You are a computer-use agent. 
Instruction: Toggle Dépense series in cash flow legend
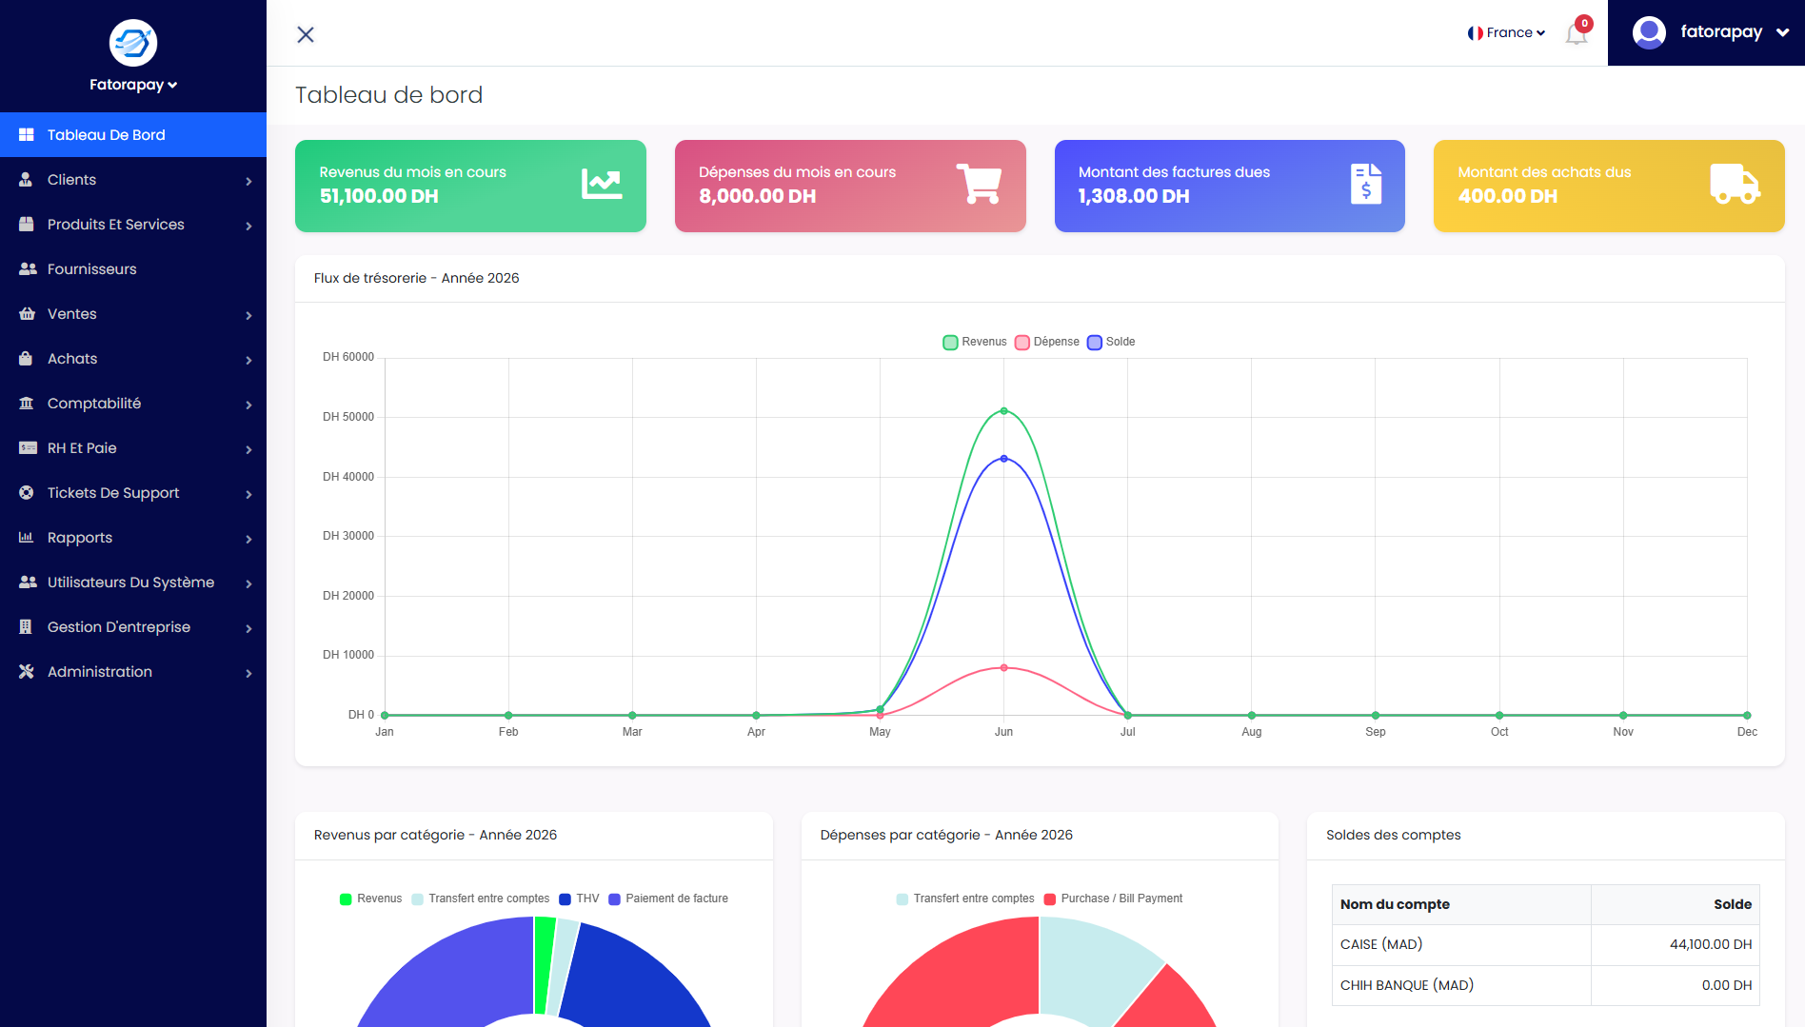click(1047, 342)
